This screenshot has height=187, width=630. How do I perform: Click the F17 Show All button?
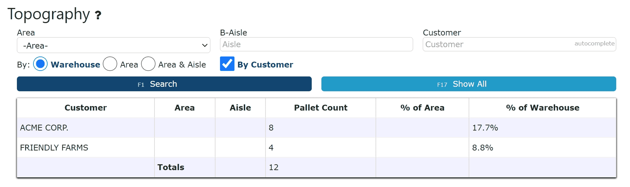click(468, 84)
